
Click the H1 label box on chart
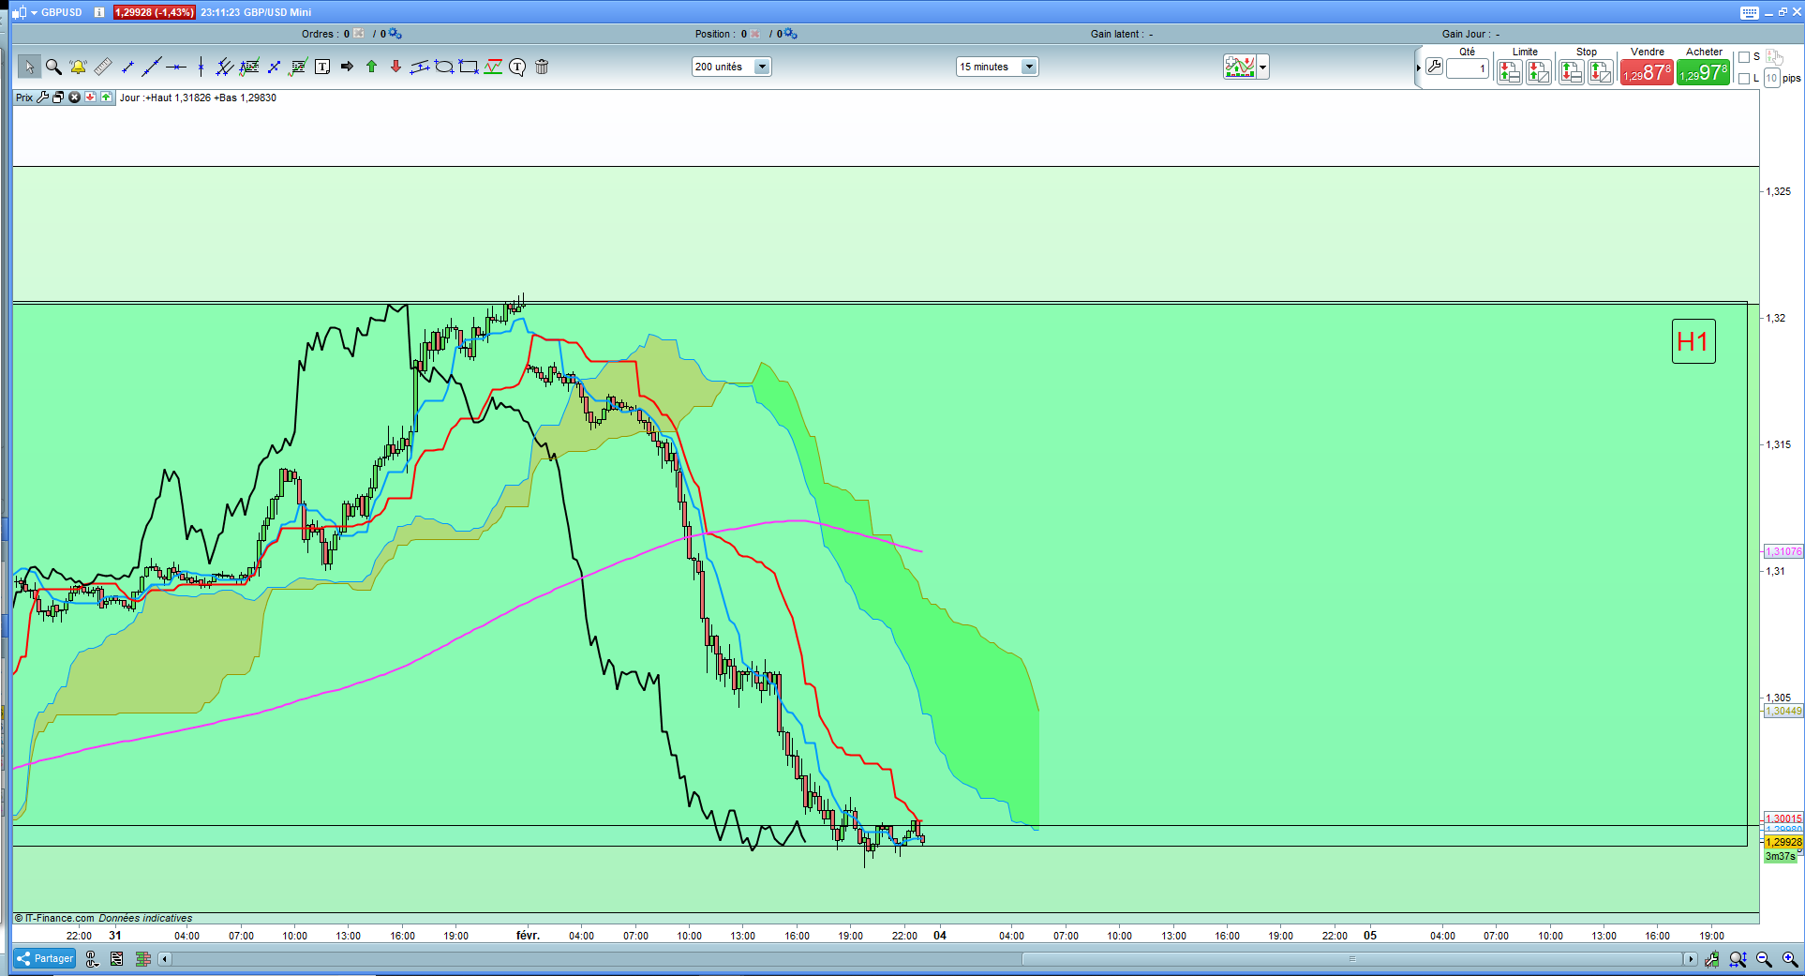(x=1693, y=341)
